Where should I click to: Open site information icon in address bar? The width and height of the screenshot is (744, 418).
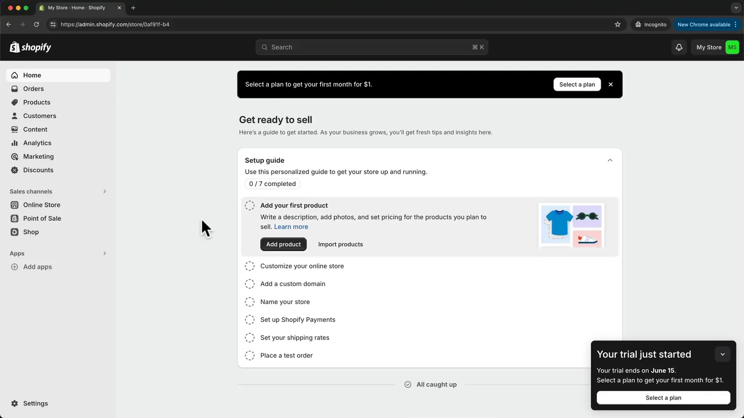pyautogui.click(x=53, y=25)
